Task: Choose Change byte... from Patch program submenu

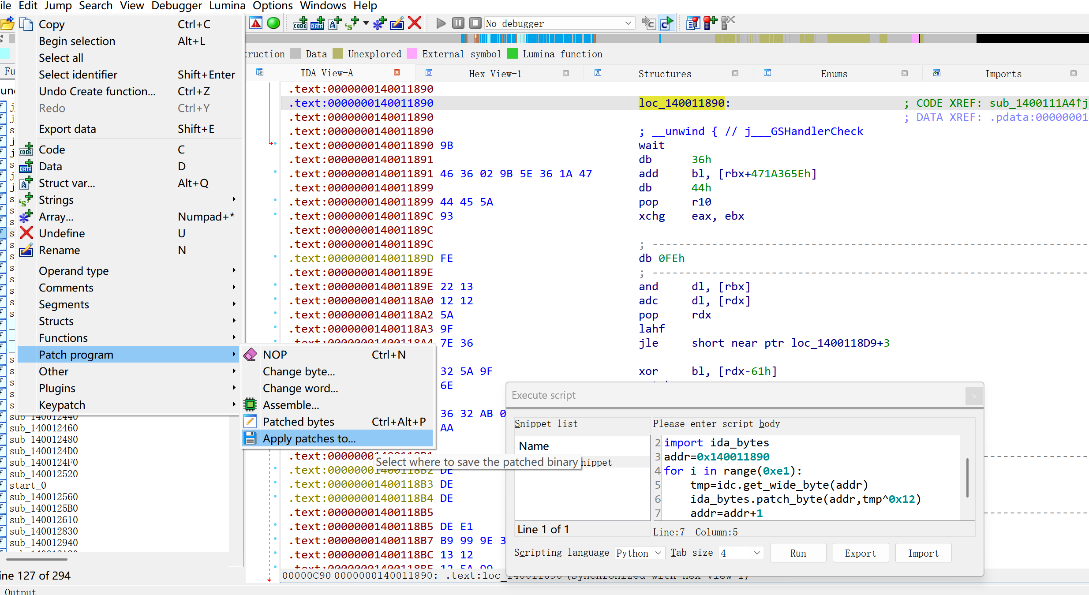Action: (x=299, y=371)
